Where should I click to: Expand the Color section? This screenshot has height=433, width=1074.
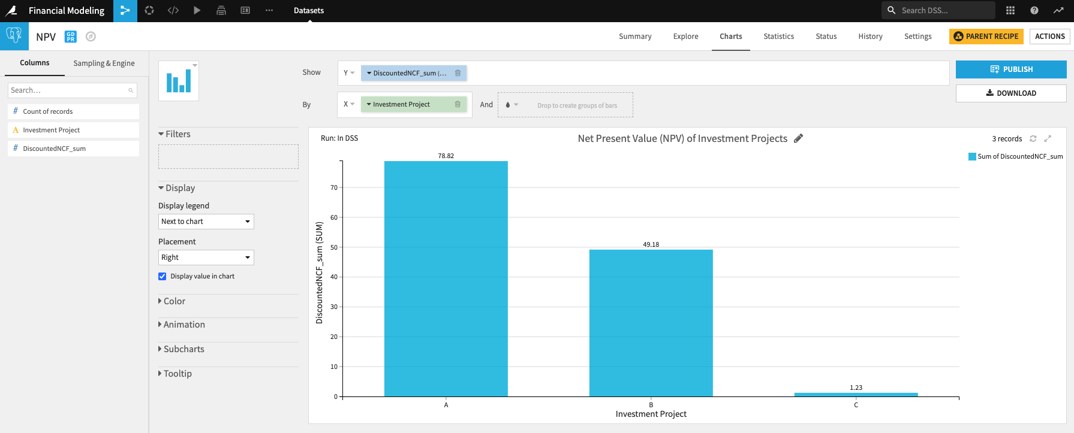click(172, 301)
